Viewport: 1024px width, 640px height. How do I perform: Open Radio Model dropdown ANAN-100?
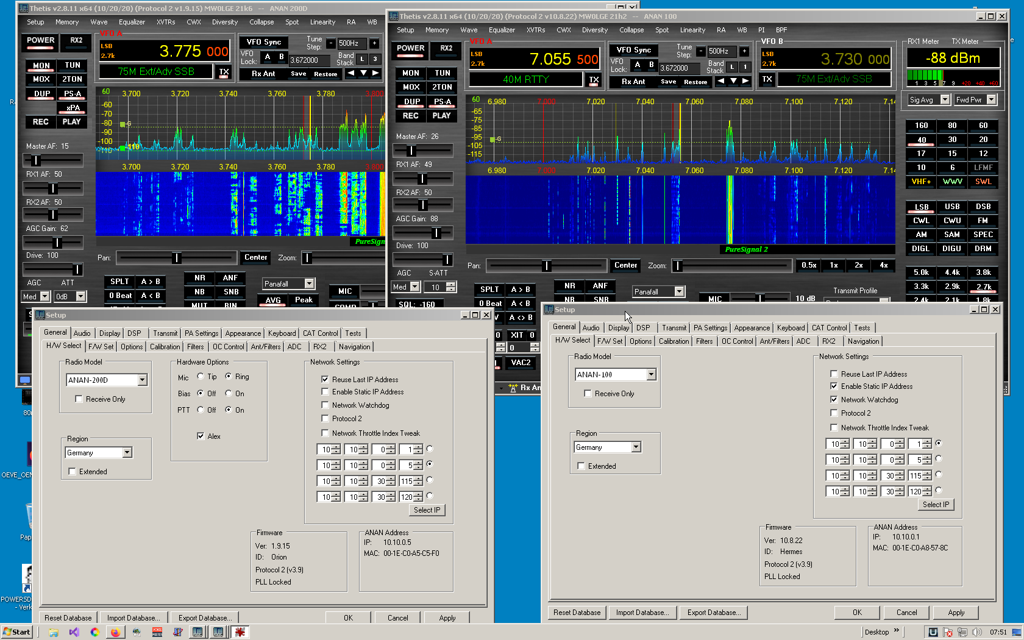[651, 375]
